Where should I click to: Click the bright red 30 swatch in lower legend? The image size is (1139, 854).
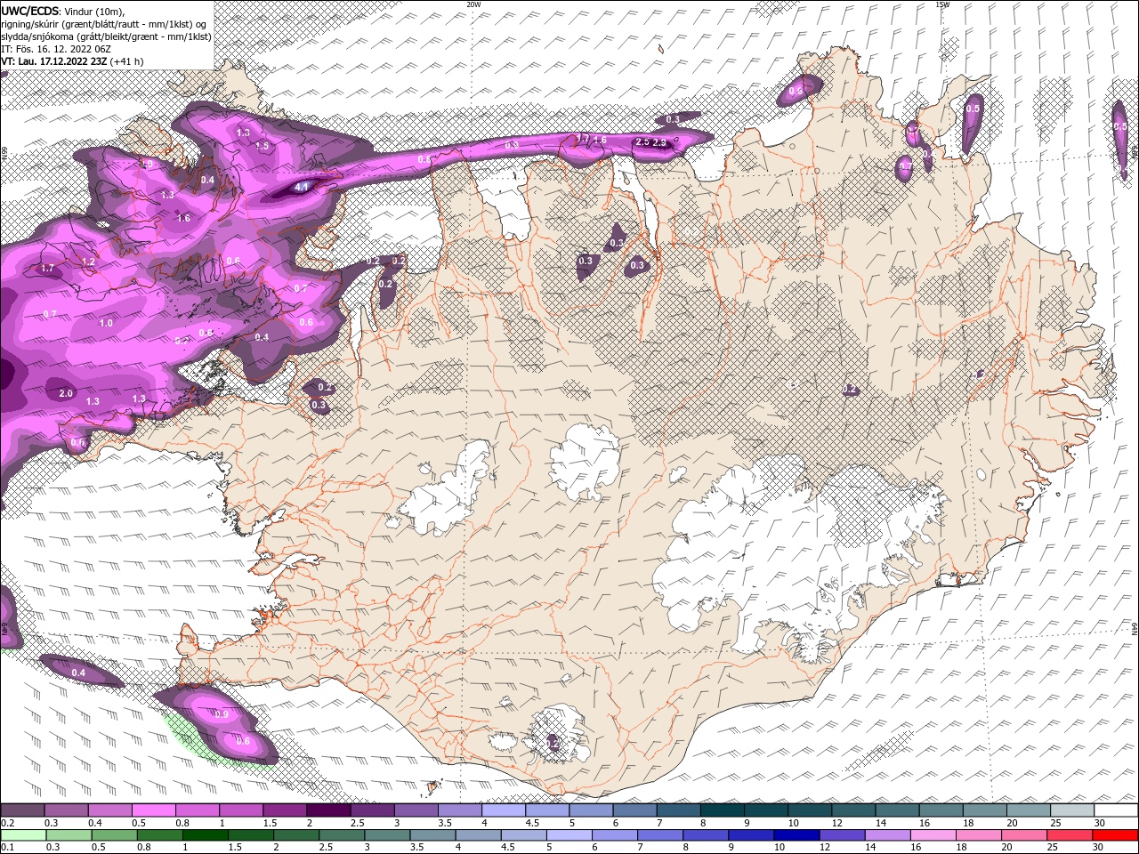click(x=1115, y=835)
